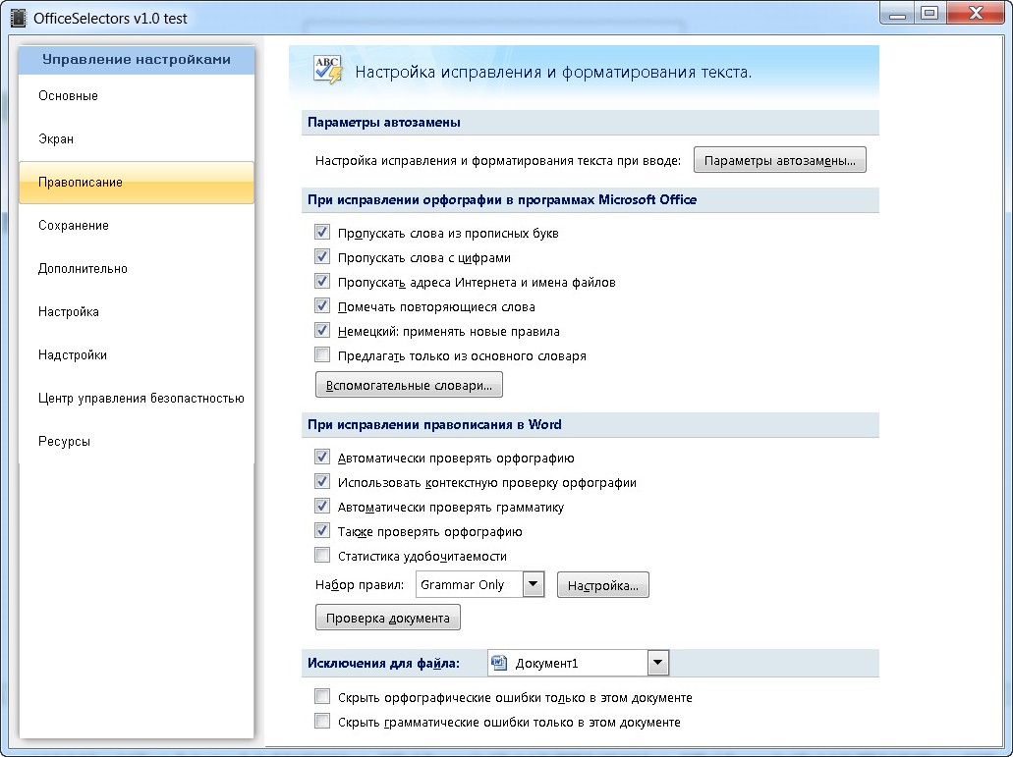
Task: Click the При исправлении правописания в Word heading
Action: 434,424
